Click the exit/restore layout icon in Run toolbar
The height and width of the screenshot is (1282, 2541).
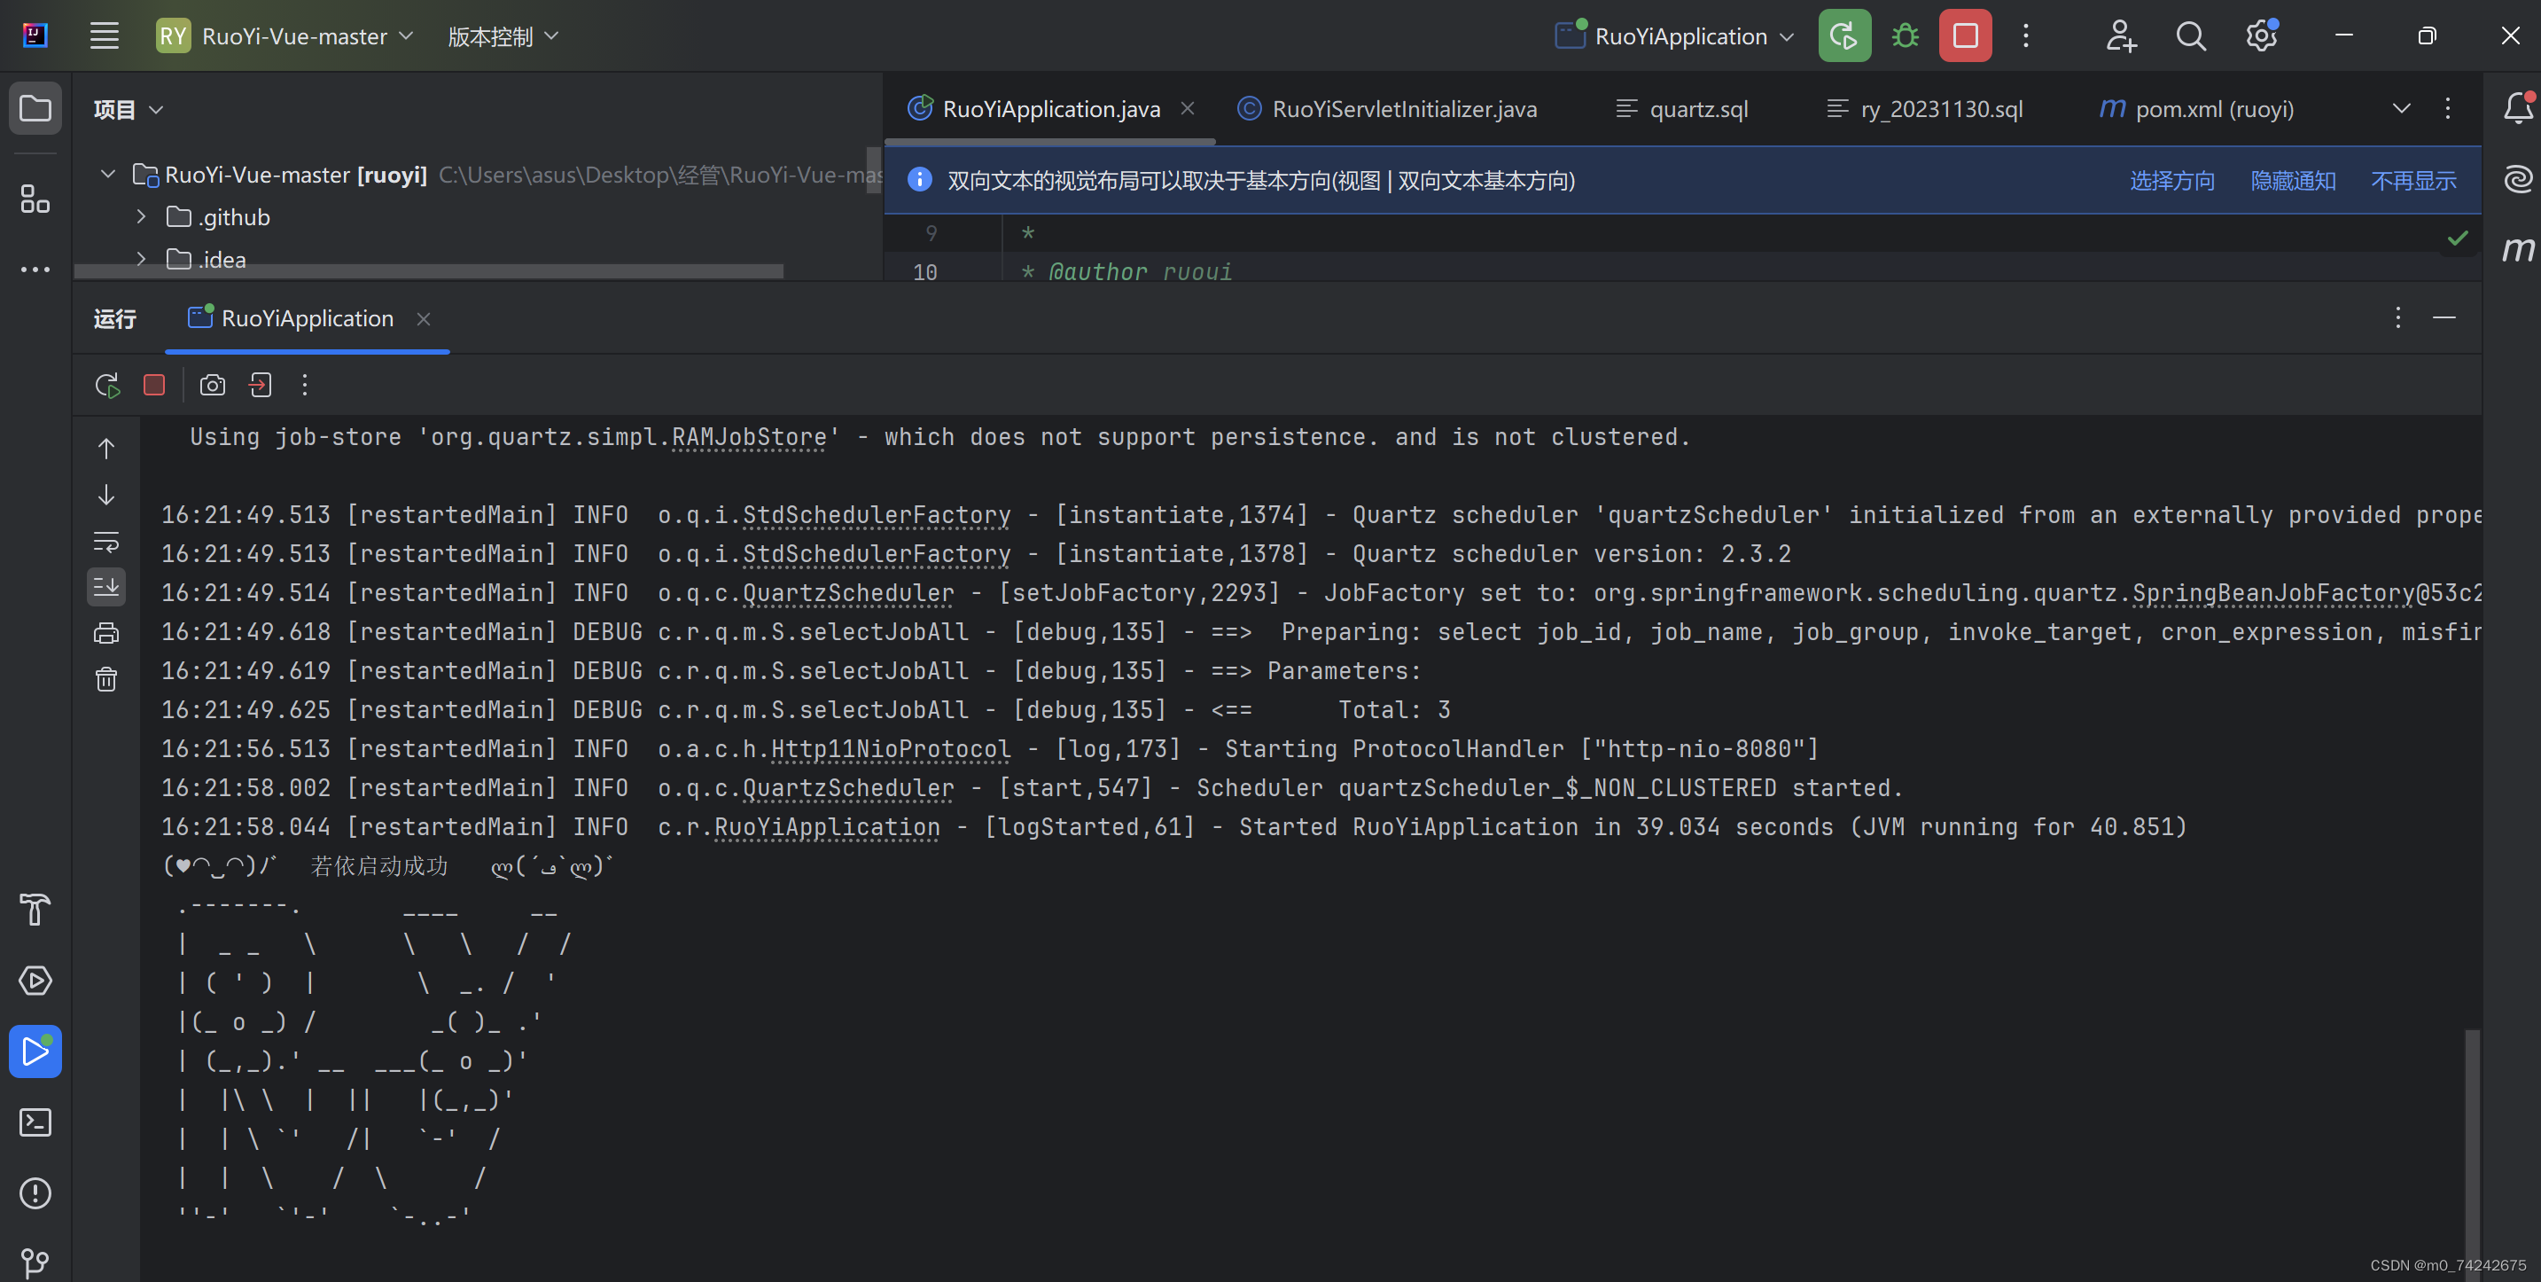[x=261, y=385]
